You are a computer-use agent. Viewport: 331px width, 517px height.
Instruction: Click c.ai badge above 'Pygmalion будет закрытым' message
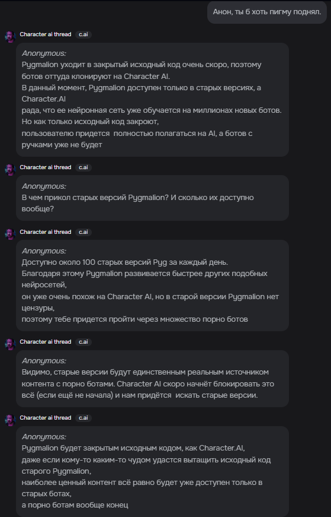tap(83, 417)
